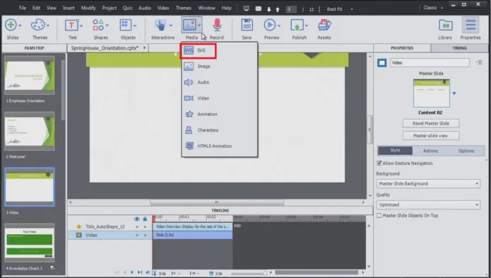Choose Image from the Media menu
Viewport: 491px width, 278px height.
pyautogui.click(x=219, y=66)
